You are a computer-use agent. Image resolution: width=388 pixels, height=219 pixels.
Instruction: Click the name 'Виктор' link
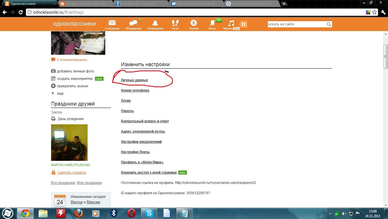coord(76,202)
